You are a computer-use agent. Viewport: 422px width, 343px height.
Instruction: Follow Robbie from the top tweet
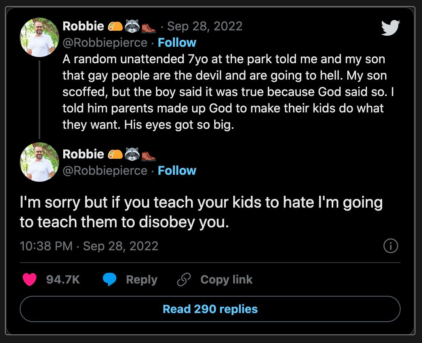point(177,42)
